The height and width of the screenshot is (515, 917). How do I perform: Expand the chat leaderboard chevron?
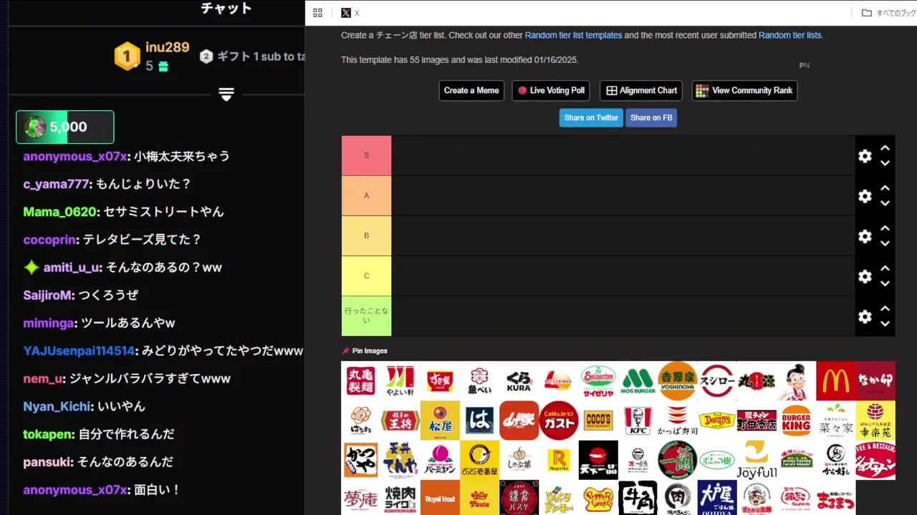pyautogui.click(x=226, y=94)
